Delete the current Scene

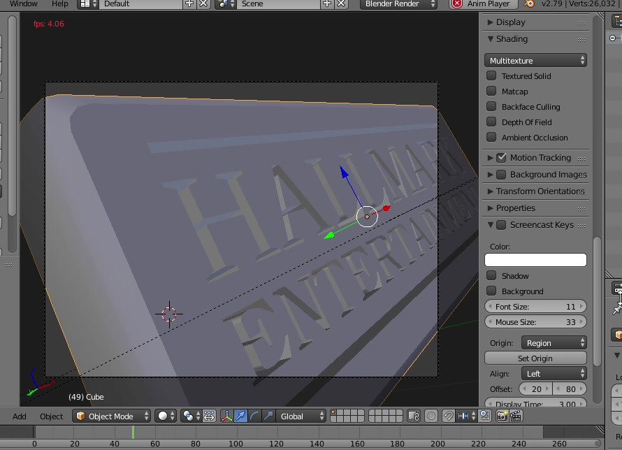coord(341,4)
